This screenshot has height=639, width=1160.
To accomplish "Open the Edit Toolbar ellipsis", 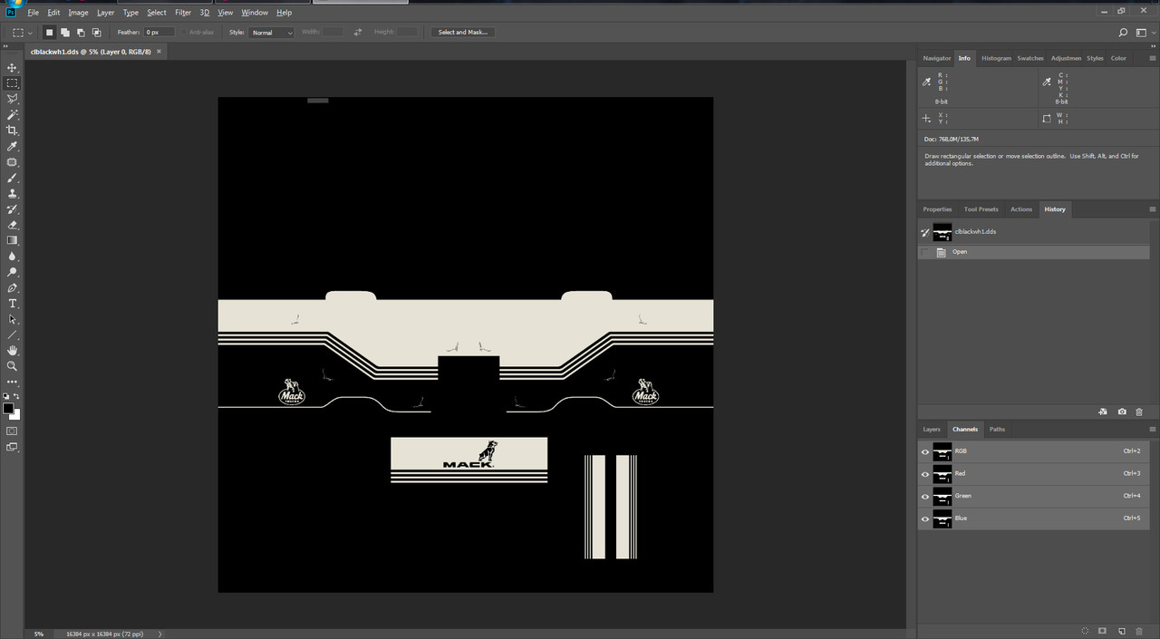I will [13, 382].
